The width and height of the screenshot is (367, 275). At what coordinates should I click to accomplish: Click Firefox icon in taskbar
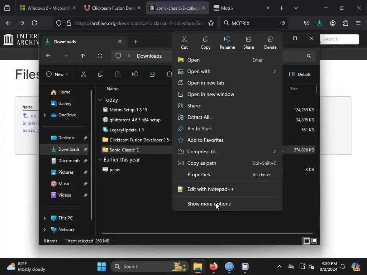pyautogui.click(x=214, y=266)
